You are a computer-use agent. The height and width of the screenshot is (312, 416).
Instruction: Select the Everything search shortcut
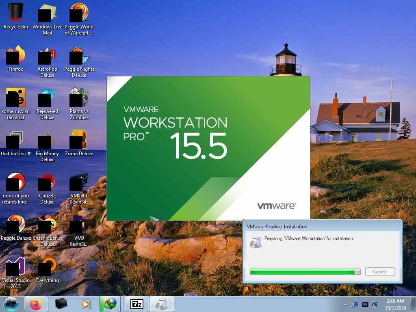click(x=47, y=270)
